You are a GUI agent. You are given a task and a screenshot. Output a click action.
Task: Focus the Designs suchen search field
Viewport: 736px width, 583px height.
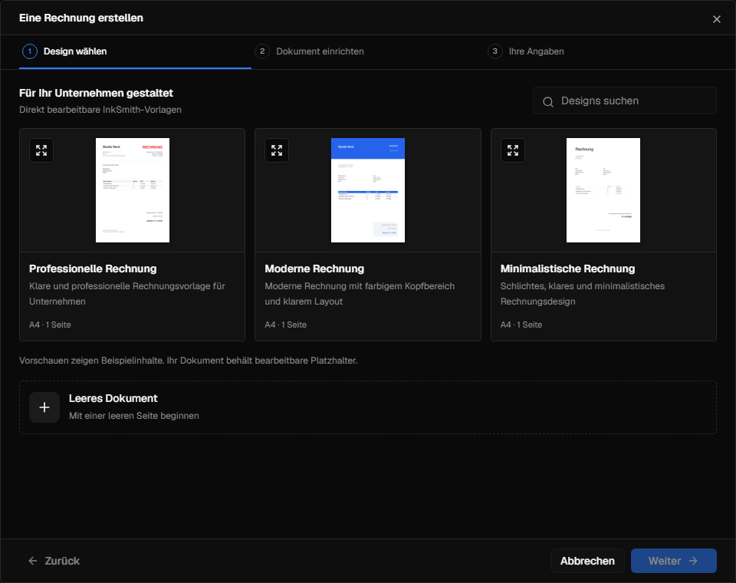pos(625,100)
